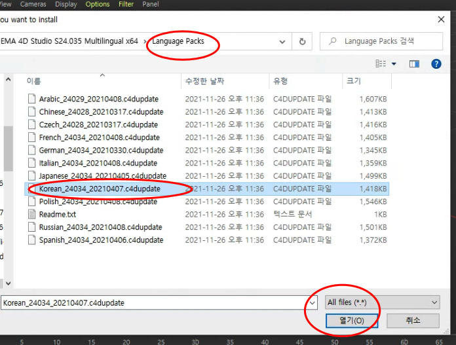Image resolution: width=456 pixels, height=345 pixels.
Task: Select Czech_24028_20210317.c4dupdate file
Action: click(98, 124)
